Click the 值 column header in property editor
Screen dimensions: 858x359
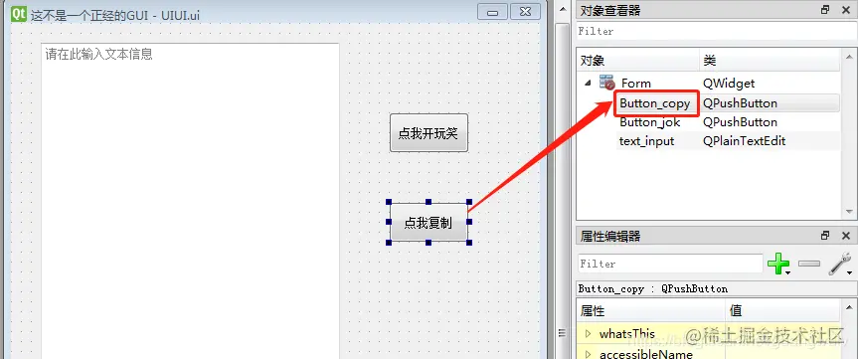point(783,311)
